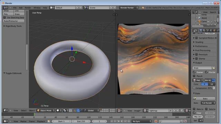Open the pivot point icon menu
Viewport: 221px width, 124px height.
[x=65, y=111]
